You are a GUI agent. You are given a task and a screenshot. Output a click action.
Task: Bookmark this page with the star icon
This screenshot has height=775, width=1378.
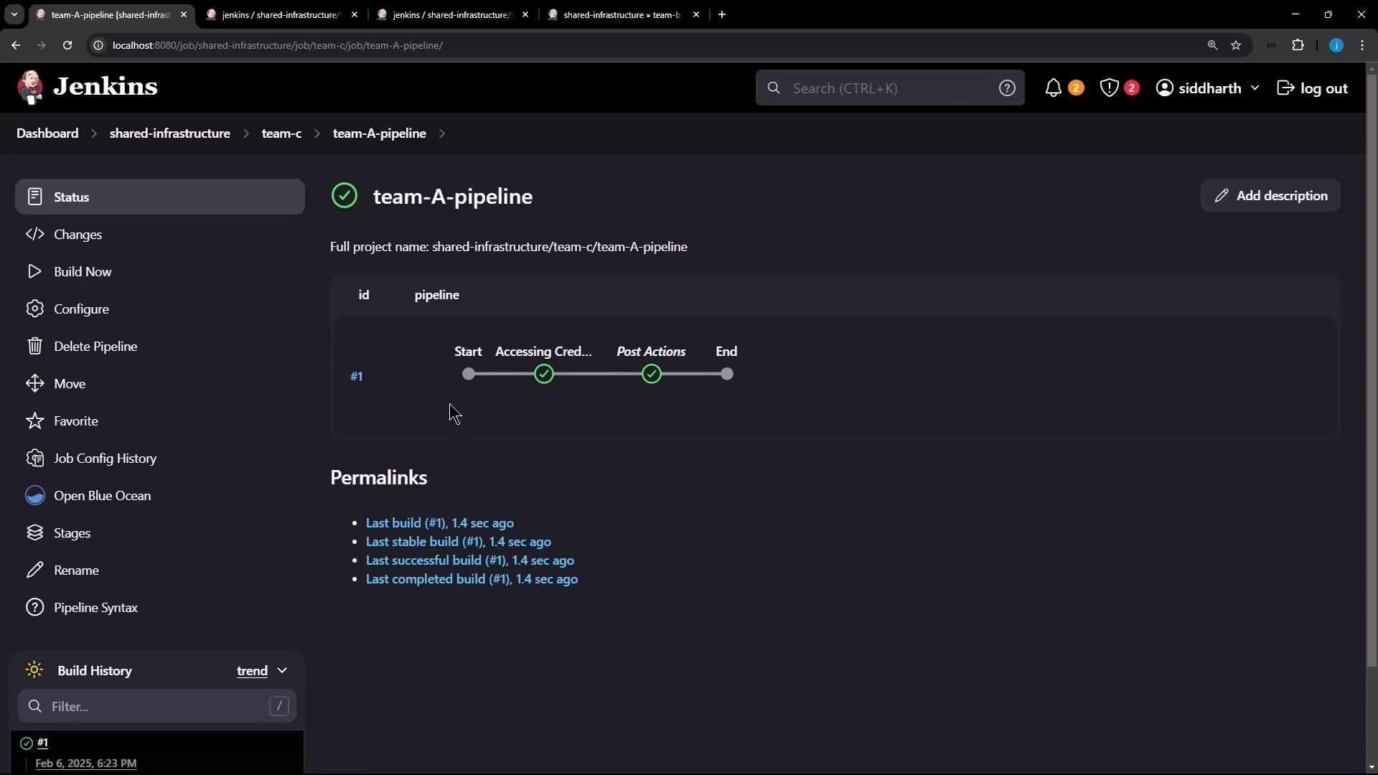point(1236,45)
